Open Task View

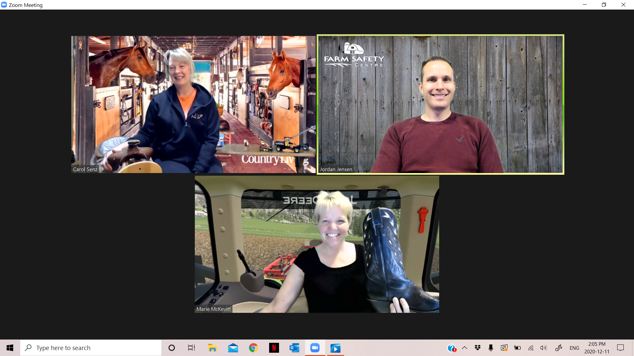point(192,348)
